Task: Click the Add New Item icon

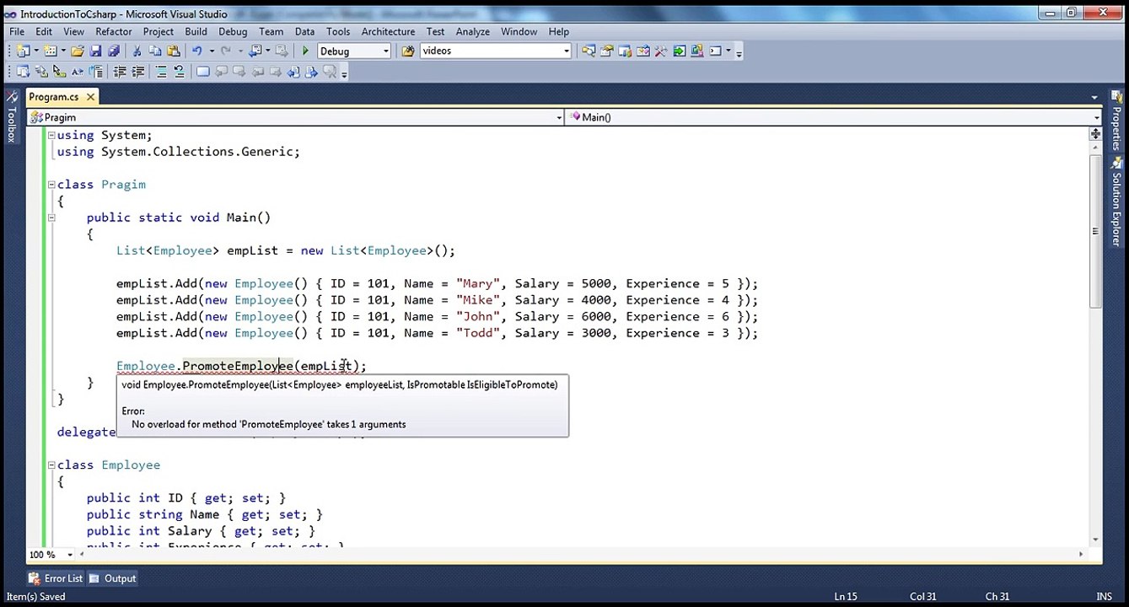Action: click(51, 51)
